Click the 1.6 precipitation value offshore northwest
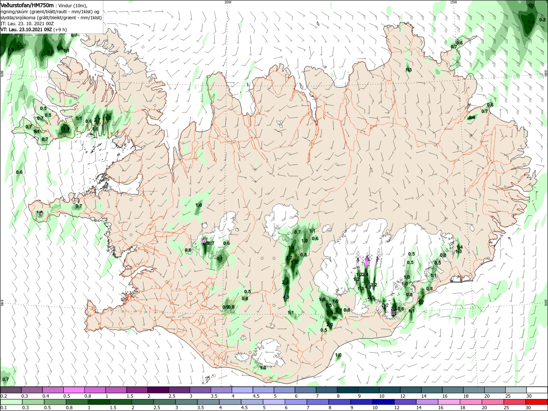The width and height of the screenshot is (548, 411). click(x=51, y=52)
